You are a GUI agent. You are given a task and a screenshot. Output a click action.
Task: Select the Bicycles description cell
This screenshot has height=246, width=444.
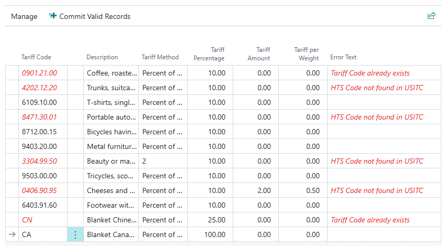click(x=112, y=132)
